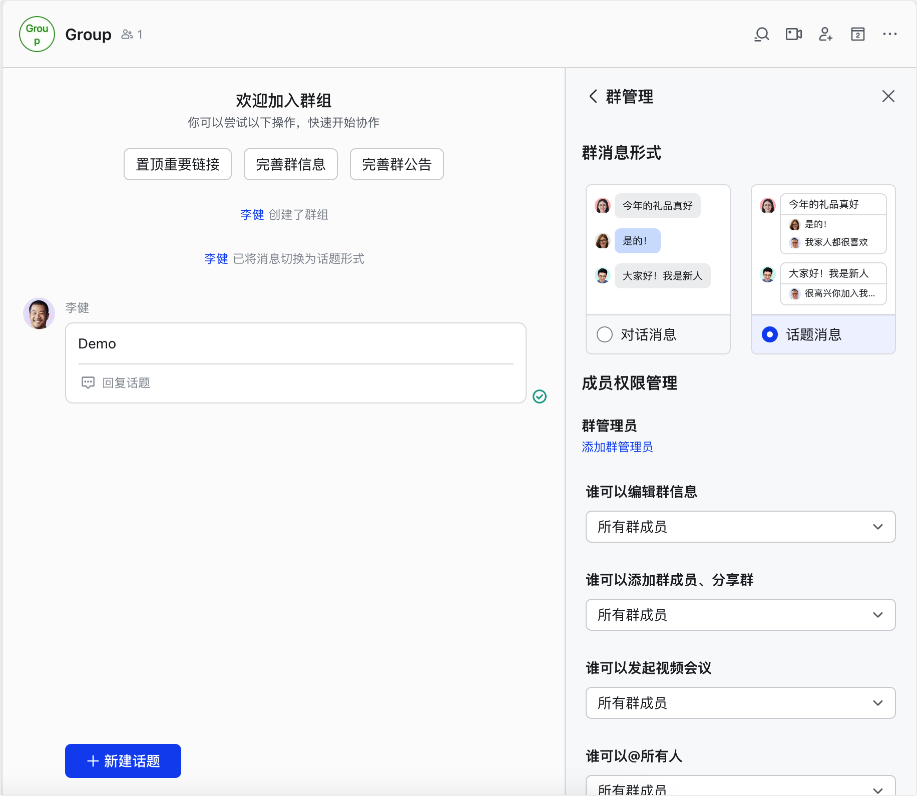This screenshot has height=796, width=917.
Task: Open the chat search icon
Action: [x=761, y=35]
